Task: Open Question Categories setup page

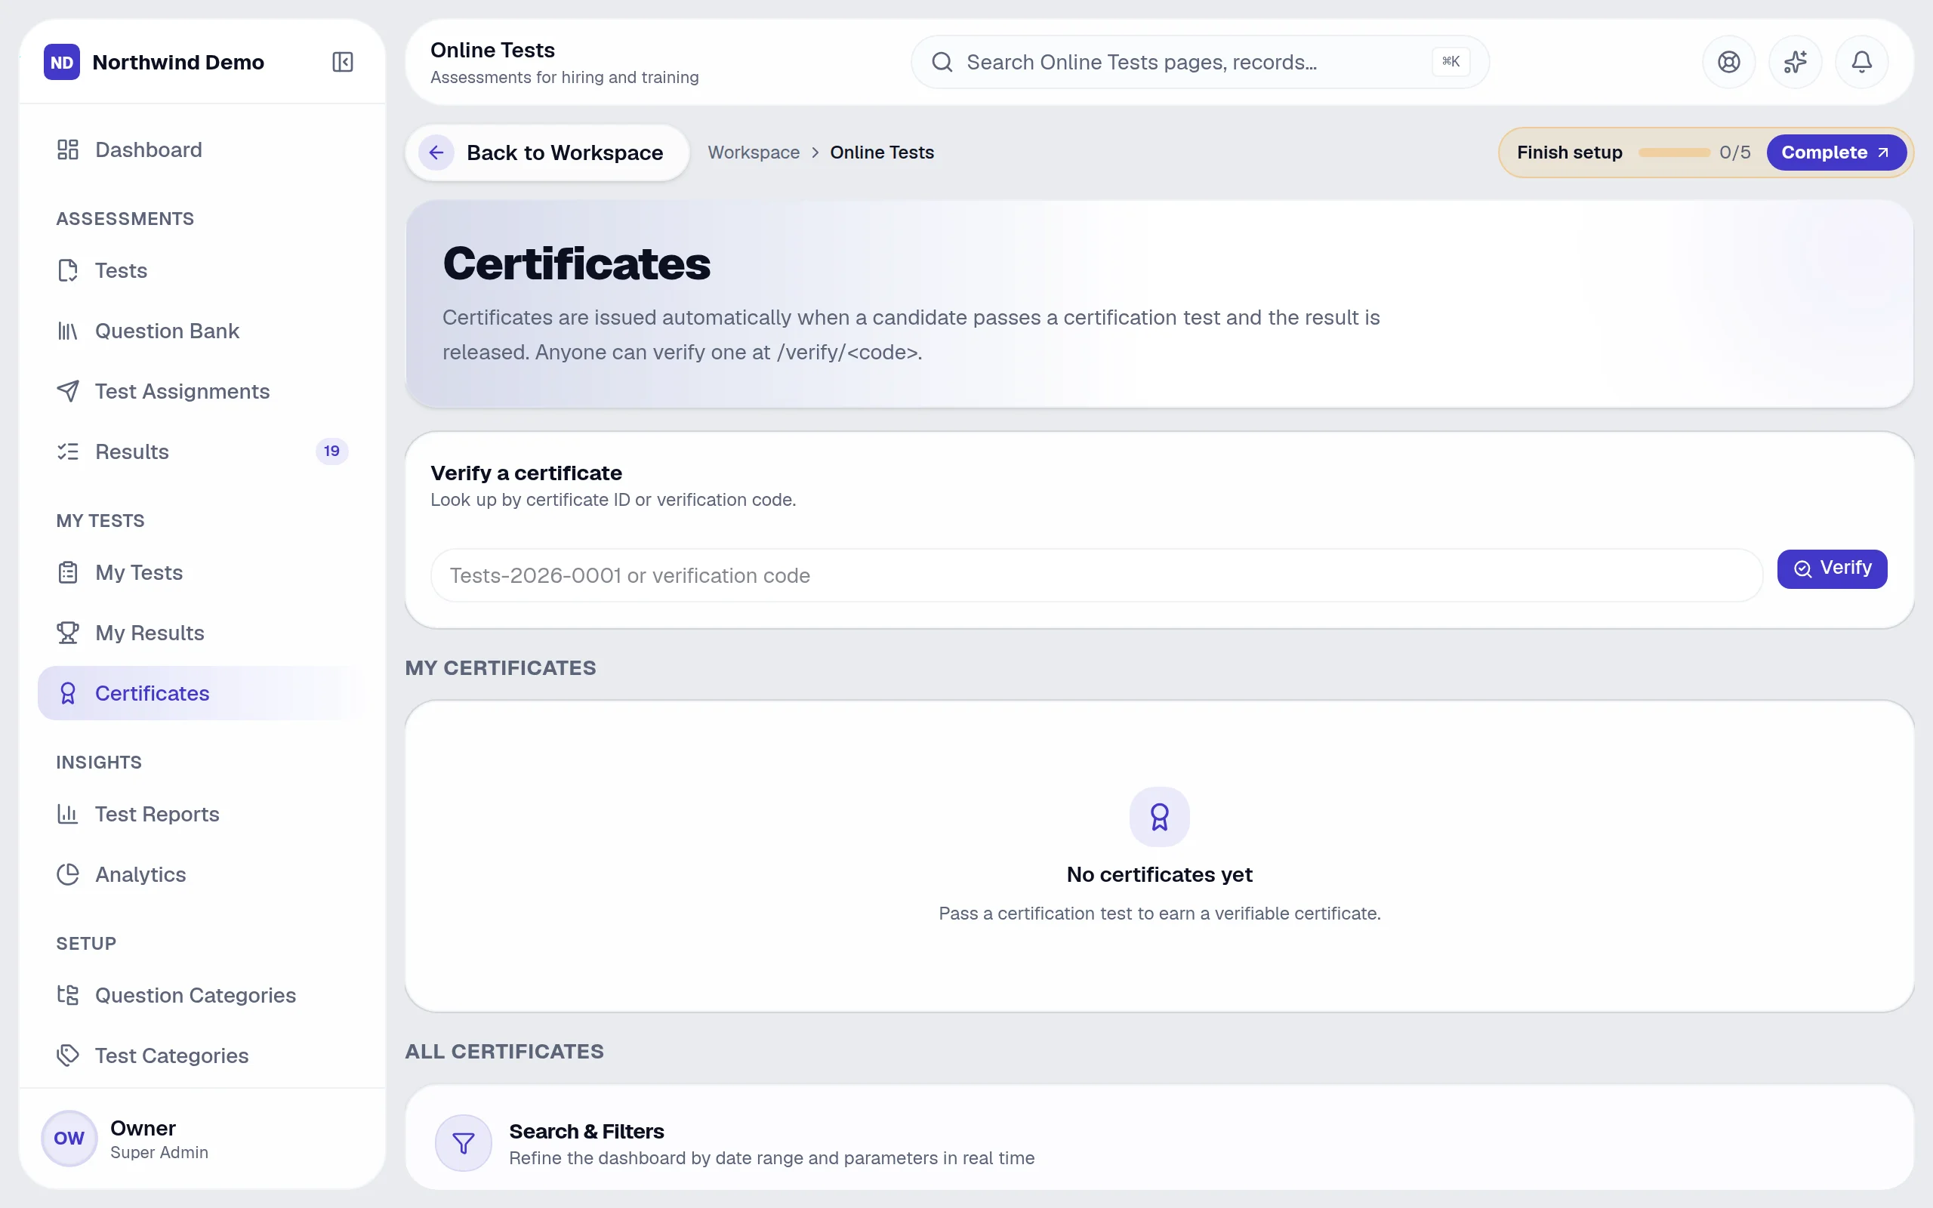Action: point(202,996)
